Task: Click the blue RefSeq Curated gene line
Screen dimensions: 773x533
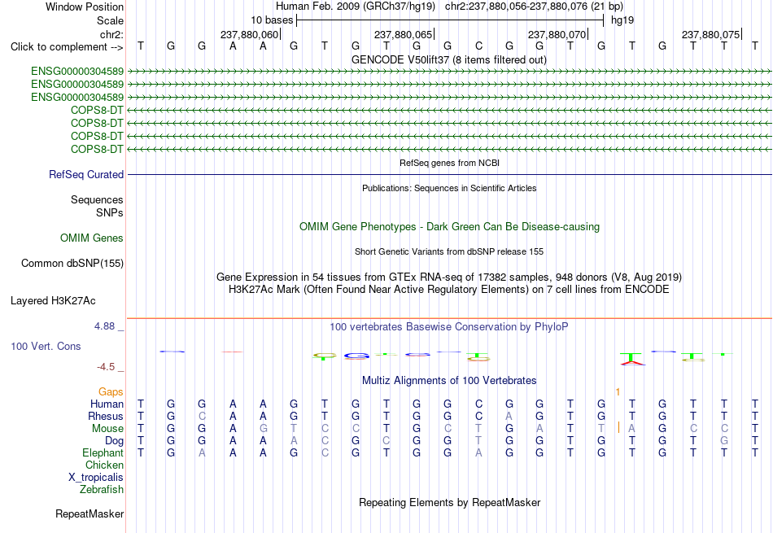Action: click(449, 174)
